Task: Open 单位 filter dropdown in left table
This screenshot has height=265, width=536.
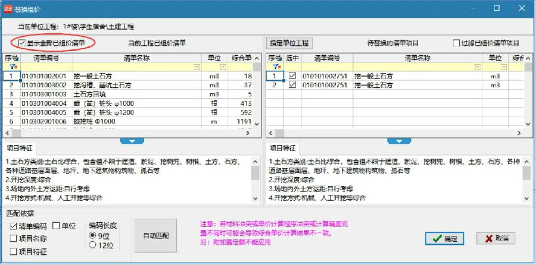Action: [223, 67]
